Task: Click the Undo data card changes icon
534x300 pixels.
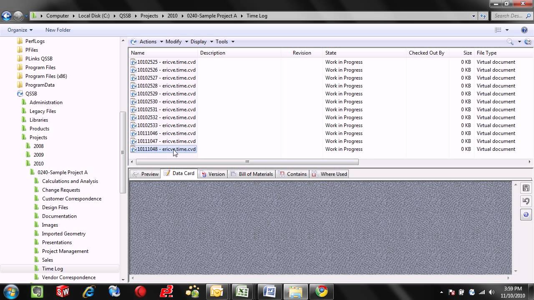Action: point(526,202)
